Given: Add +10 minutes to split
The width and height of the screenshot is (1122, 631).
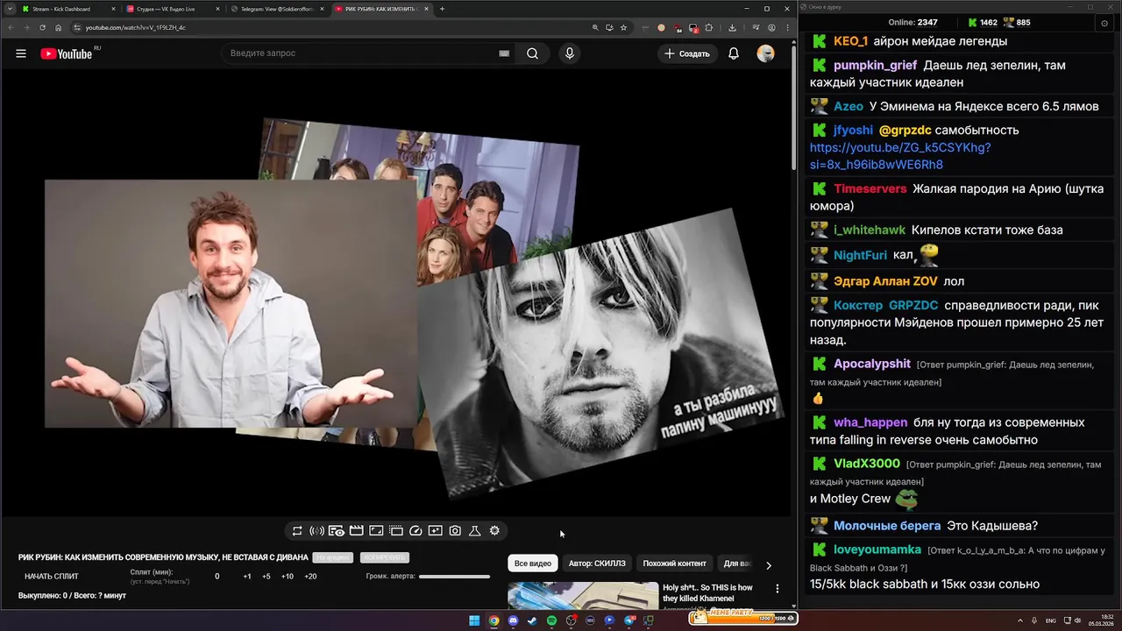Looking at the screenshot, I should (x=288, y=577).
